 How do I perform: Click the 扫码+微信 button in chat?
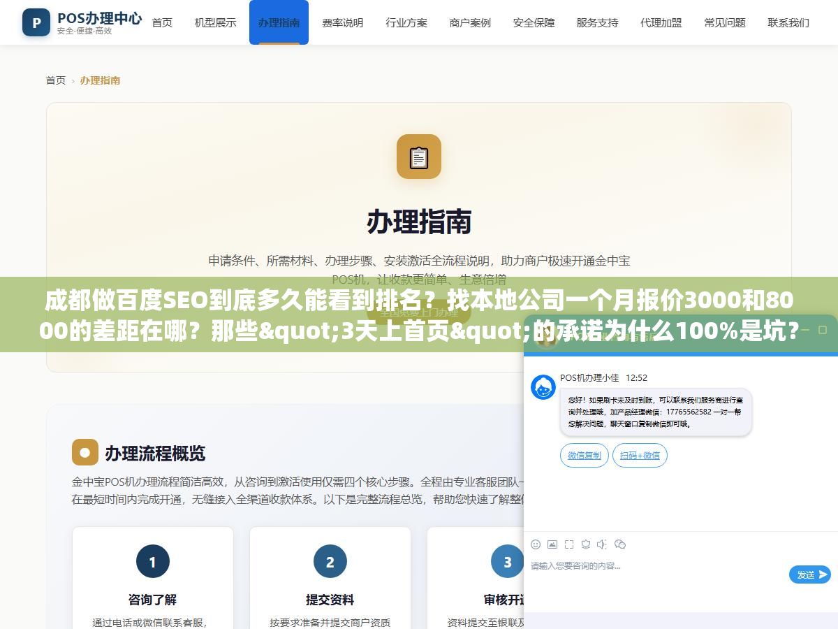point(640,456)
